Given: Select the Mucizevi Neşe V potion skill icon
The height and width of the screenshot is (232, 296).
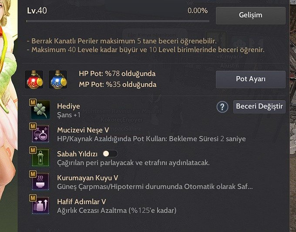Looking at the screenshot, I should (40, 134).
